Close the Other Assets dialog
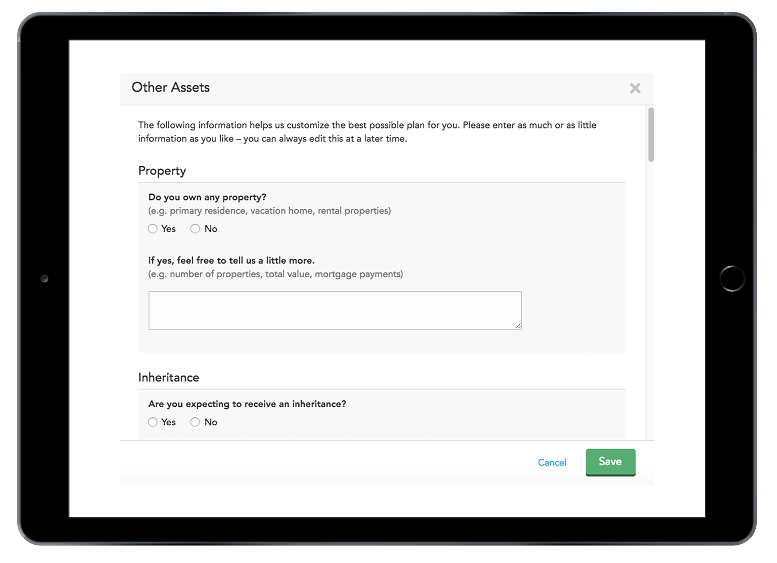The image size is (777, 563). coord(635,89)
